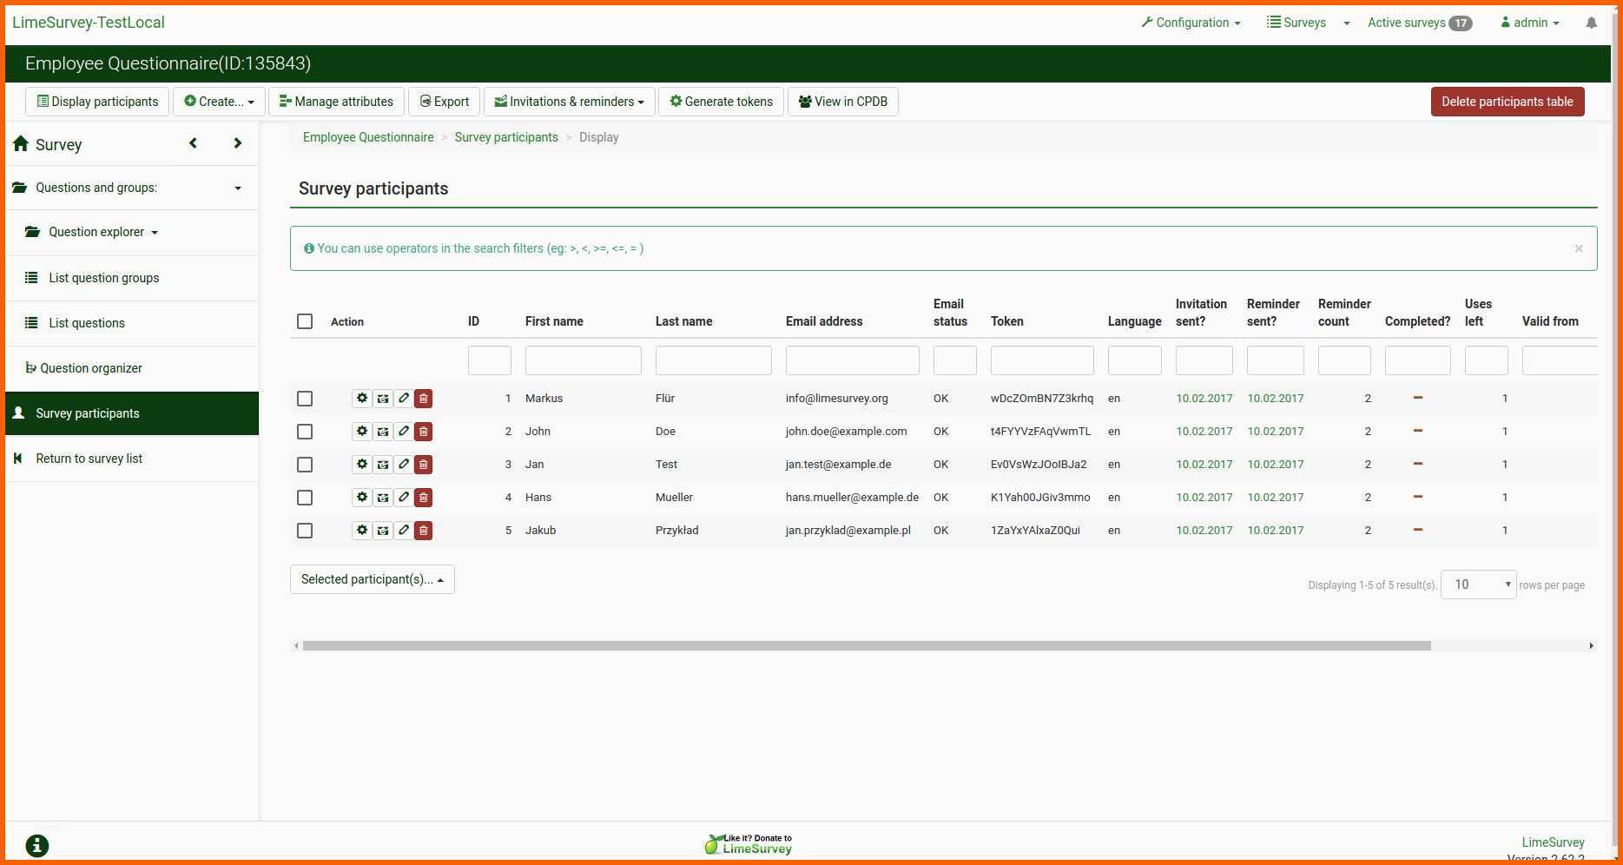1623x865 pixels.
Task: Click Return to survey list
Action: coord(132,459)
